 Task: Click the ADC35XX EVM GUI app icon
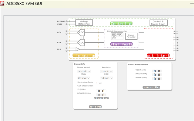(x=2, y=3)
